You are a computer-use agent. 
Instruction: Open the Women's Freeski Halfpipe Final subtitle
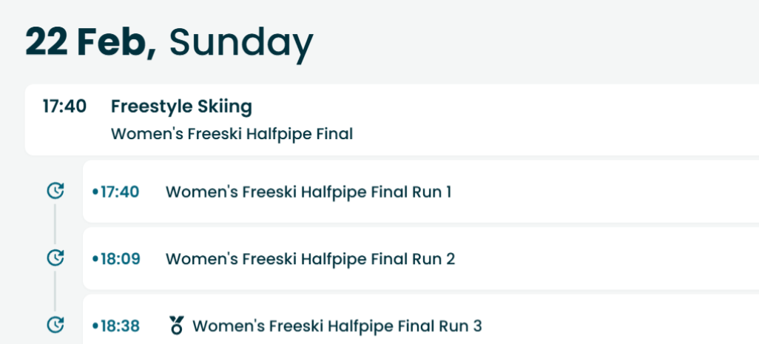pos(232,134)
